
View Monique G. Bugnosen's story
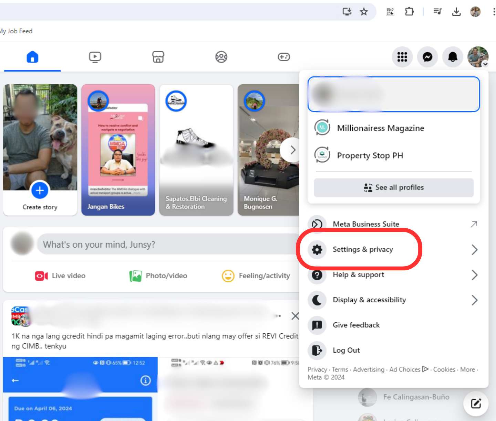(268, 150)
